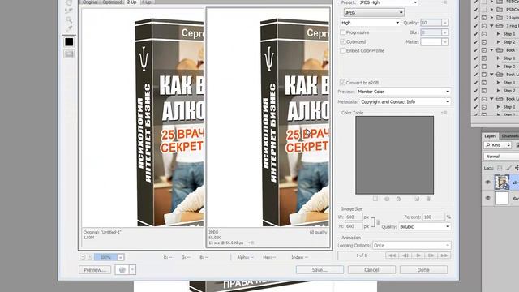The image size is (519, 292).
Task: Hide the white background layer eye icon
Action: tap(487, 198)
